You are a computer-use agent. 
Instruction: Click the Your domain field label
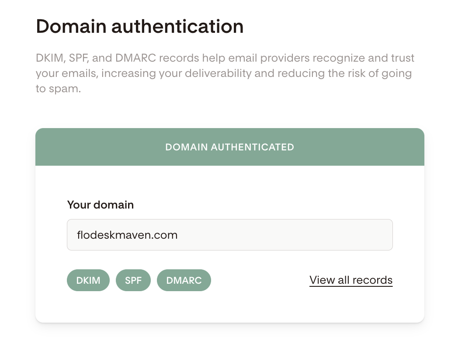tap(101, 205)
